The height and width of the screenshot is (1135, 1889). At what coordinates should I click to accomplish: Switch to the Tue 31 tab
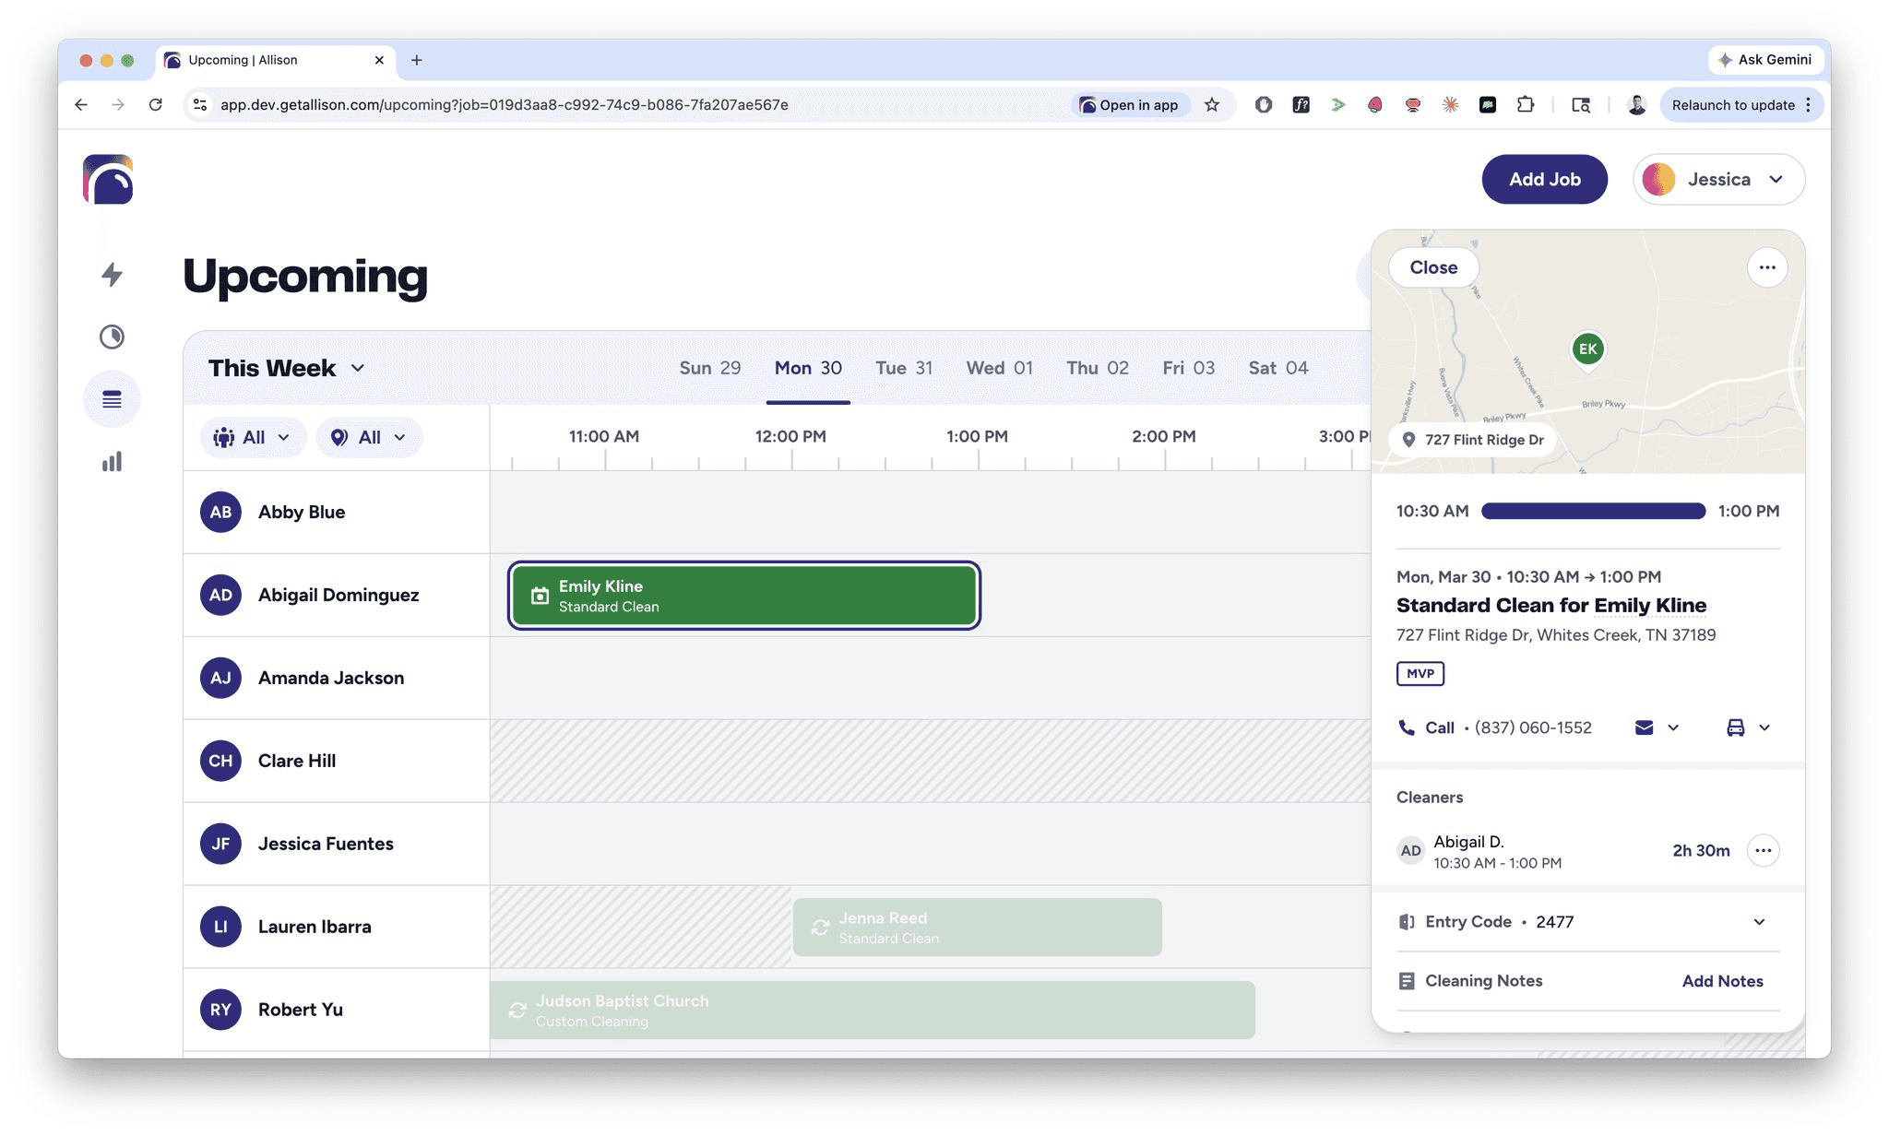(x=903, y=368)
